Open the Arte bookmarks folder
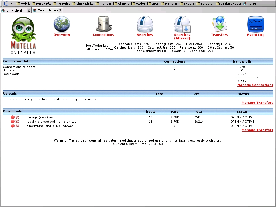Screen dimensions: 276x207 (153, 4)
